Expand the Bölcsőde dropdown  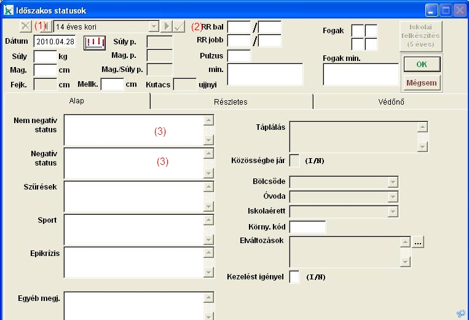point(392,182)
